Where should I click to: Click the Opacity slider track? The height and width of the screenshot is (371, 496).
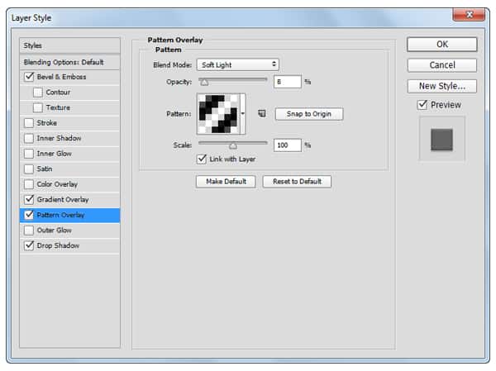tap(232, 80)
